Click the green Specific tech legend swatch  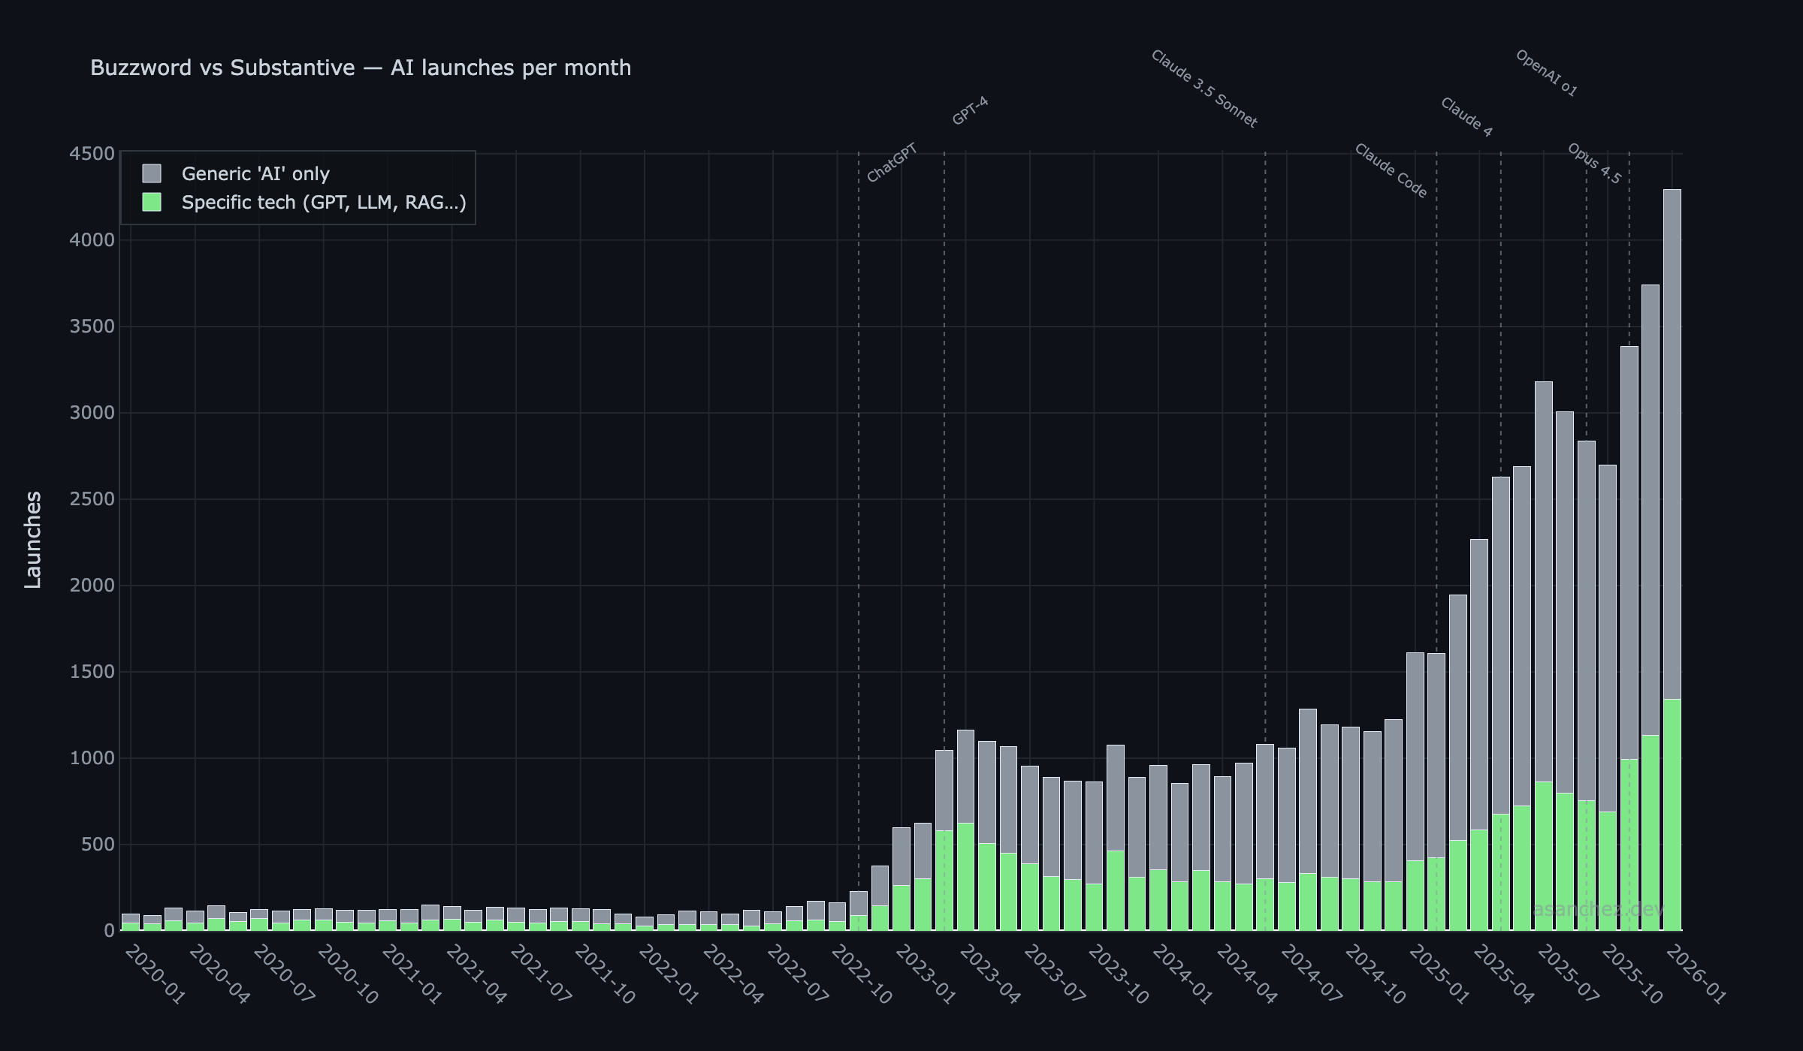[152, 203]
